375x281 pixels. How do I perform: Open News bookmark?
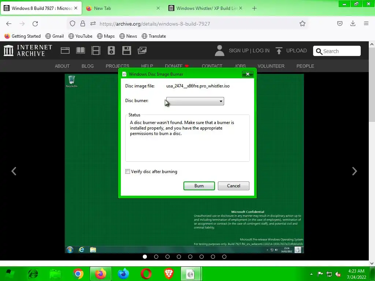[x=128, y=36]
